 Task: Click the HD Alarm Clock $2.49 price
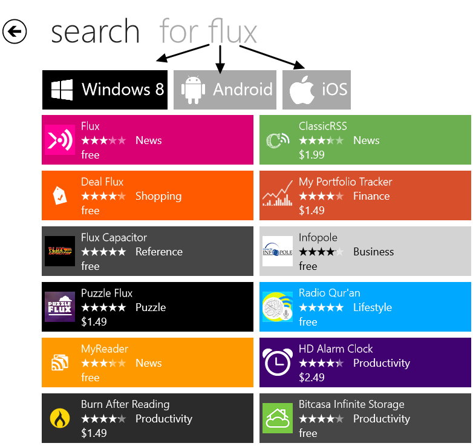click(312, 377)
